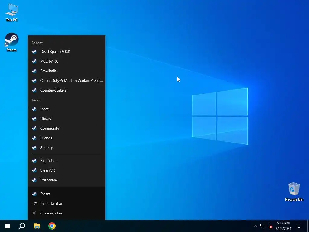Open taskbar search magnifier

[x=22, y=226]
